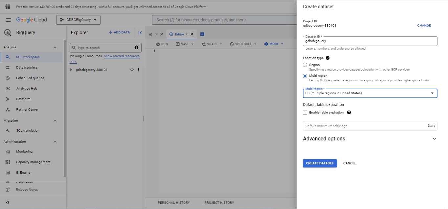Click the Explorer search help icon
The image size is (448, 209).
point(137,48)
